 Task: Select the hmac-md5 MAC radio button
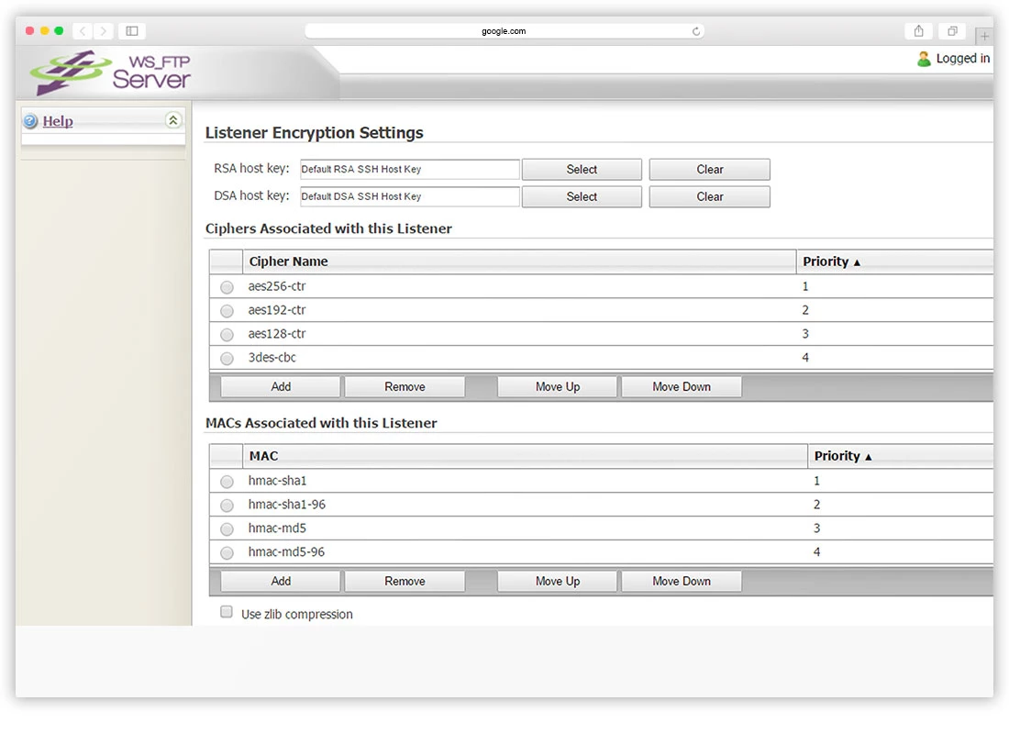pos(227,529)
